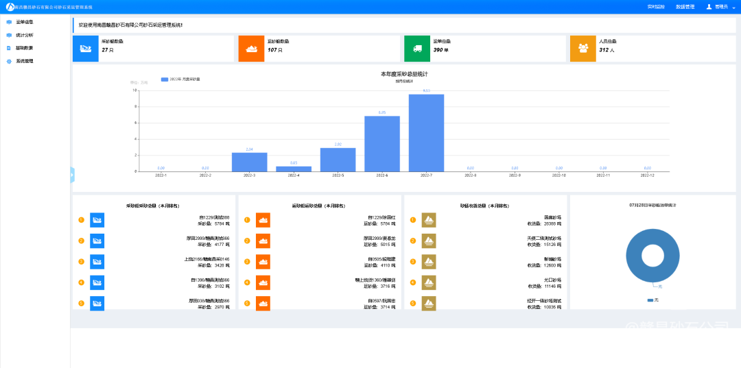The height and width of the screenshot is (368, 741).
Task: Collapse the sidebar using the left edge handle
Action: (72, 175)
